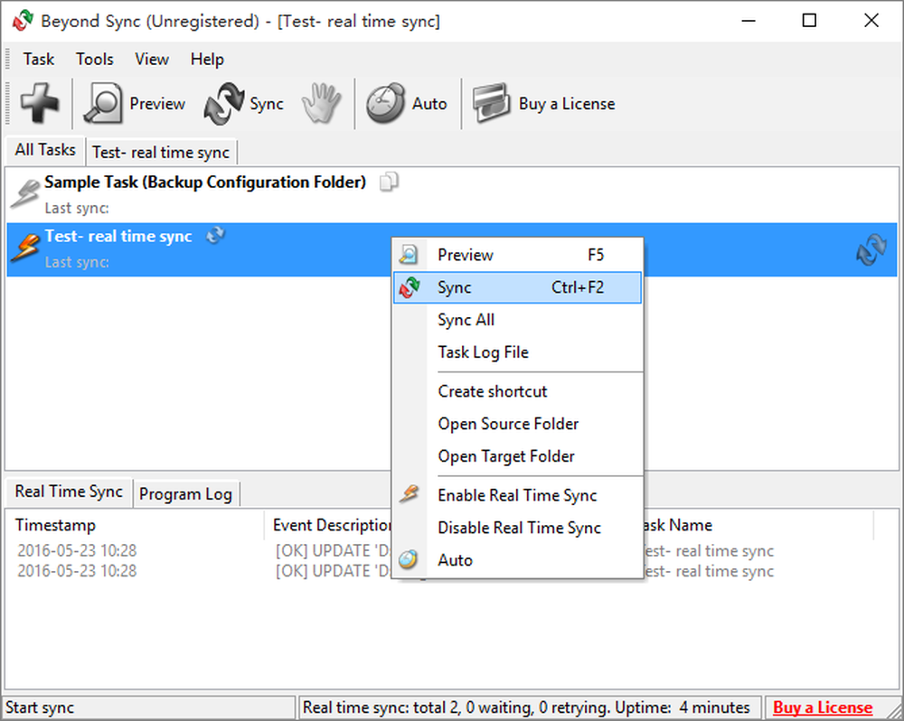Open the Tools menu
The height and width of the screenshot is (721, 904).
[94, 59]
